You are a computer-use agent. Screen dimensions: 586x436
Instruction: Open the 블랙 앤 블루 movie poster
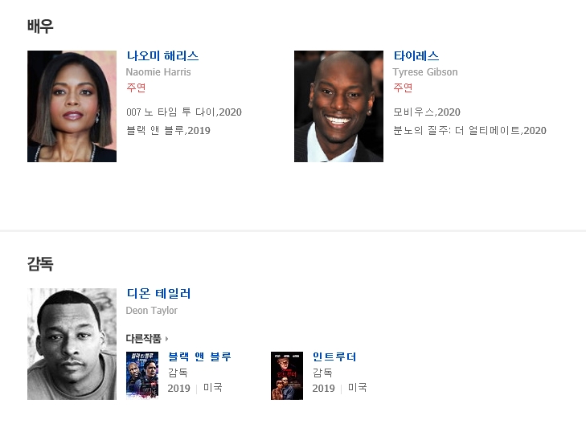(142, 376)
